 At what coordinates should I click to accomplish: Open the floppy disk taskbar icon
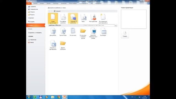pos(41,97)
